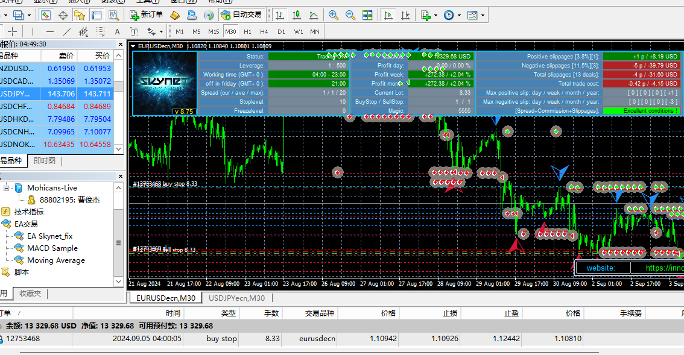Switch to the EURUSDecn,M30 chart tab
The width and height of the screenshot is (684, 355).
pyautogui.click(x=166, y=298)
